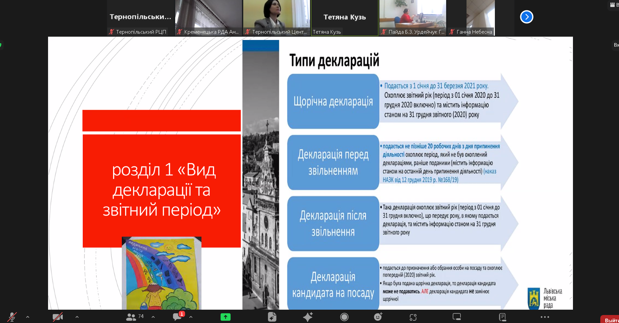Open the Notes icon in toolbar
619x323 pixels.
(x=503, y=317)
